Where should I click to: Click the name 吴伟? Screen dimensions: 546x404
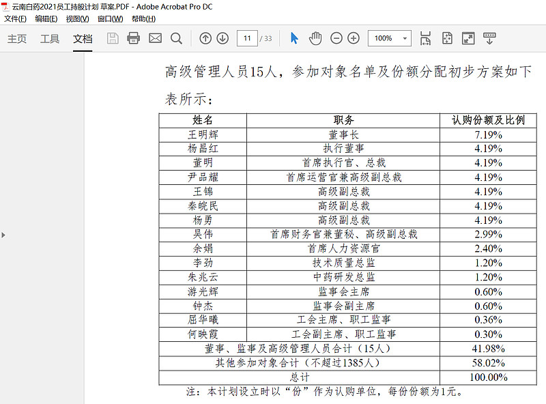203,234
